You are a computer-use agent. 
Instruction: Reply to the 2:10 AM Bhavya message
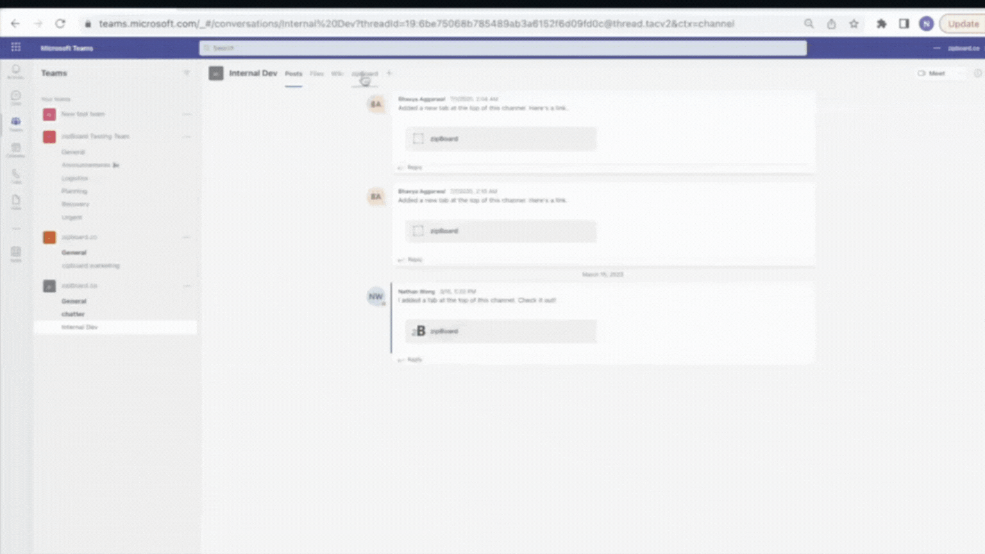(x=410, y=260)
